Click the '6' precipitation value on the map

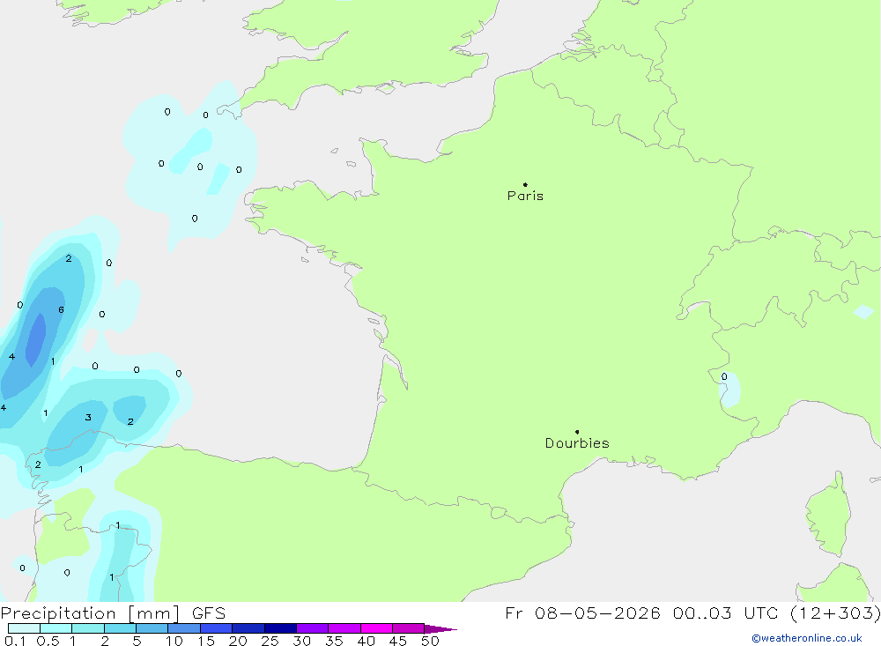[x=62, y=310]
